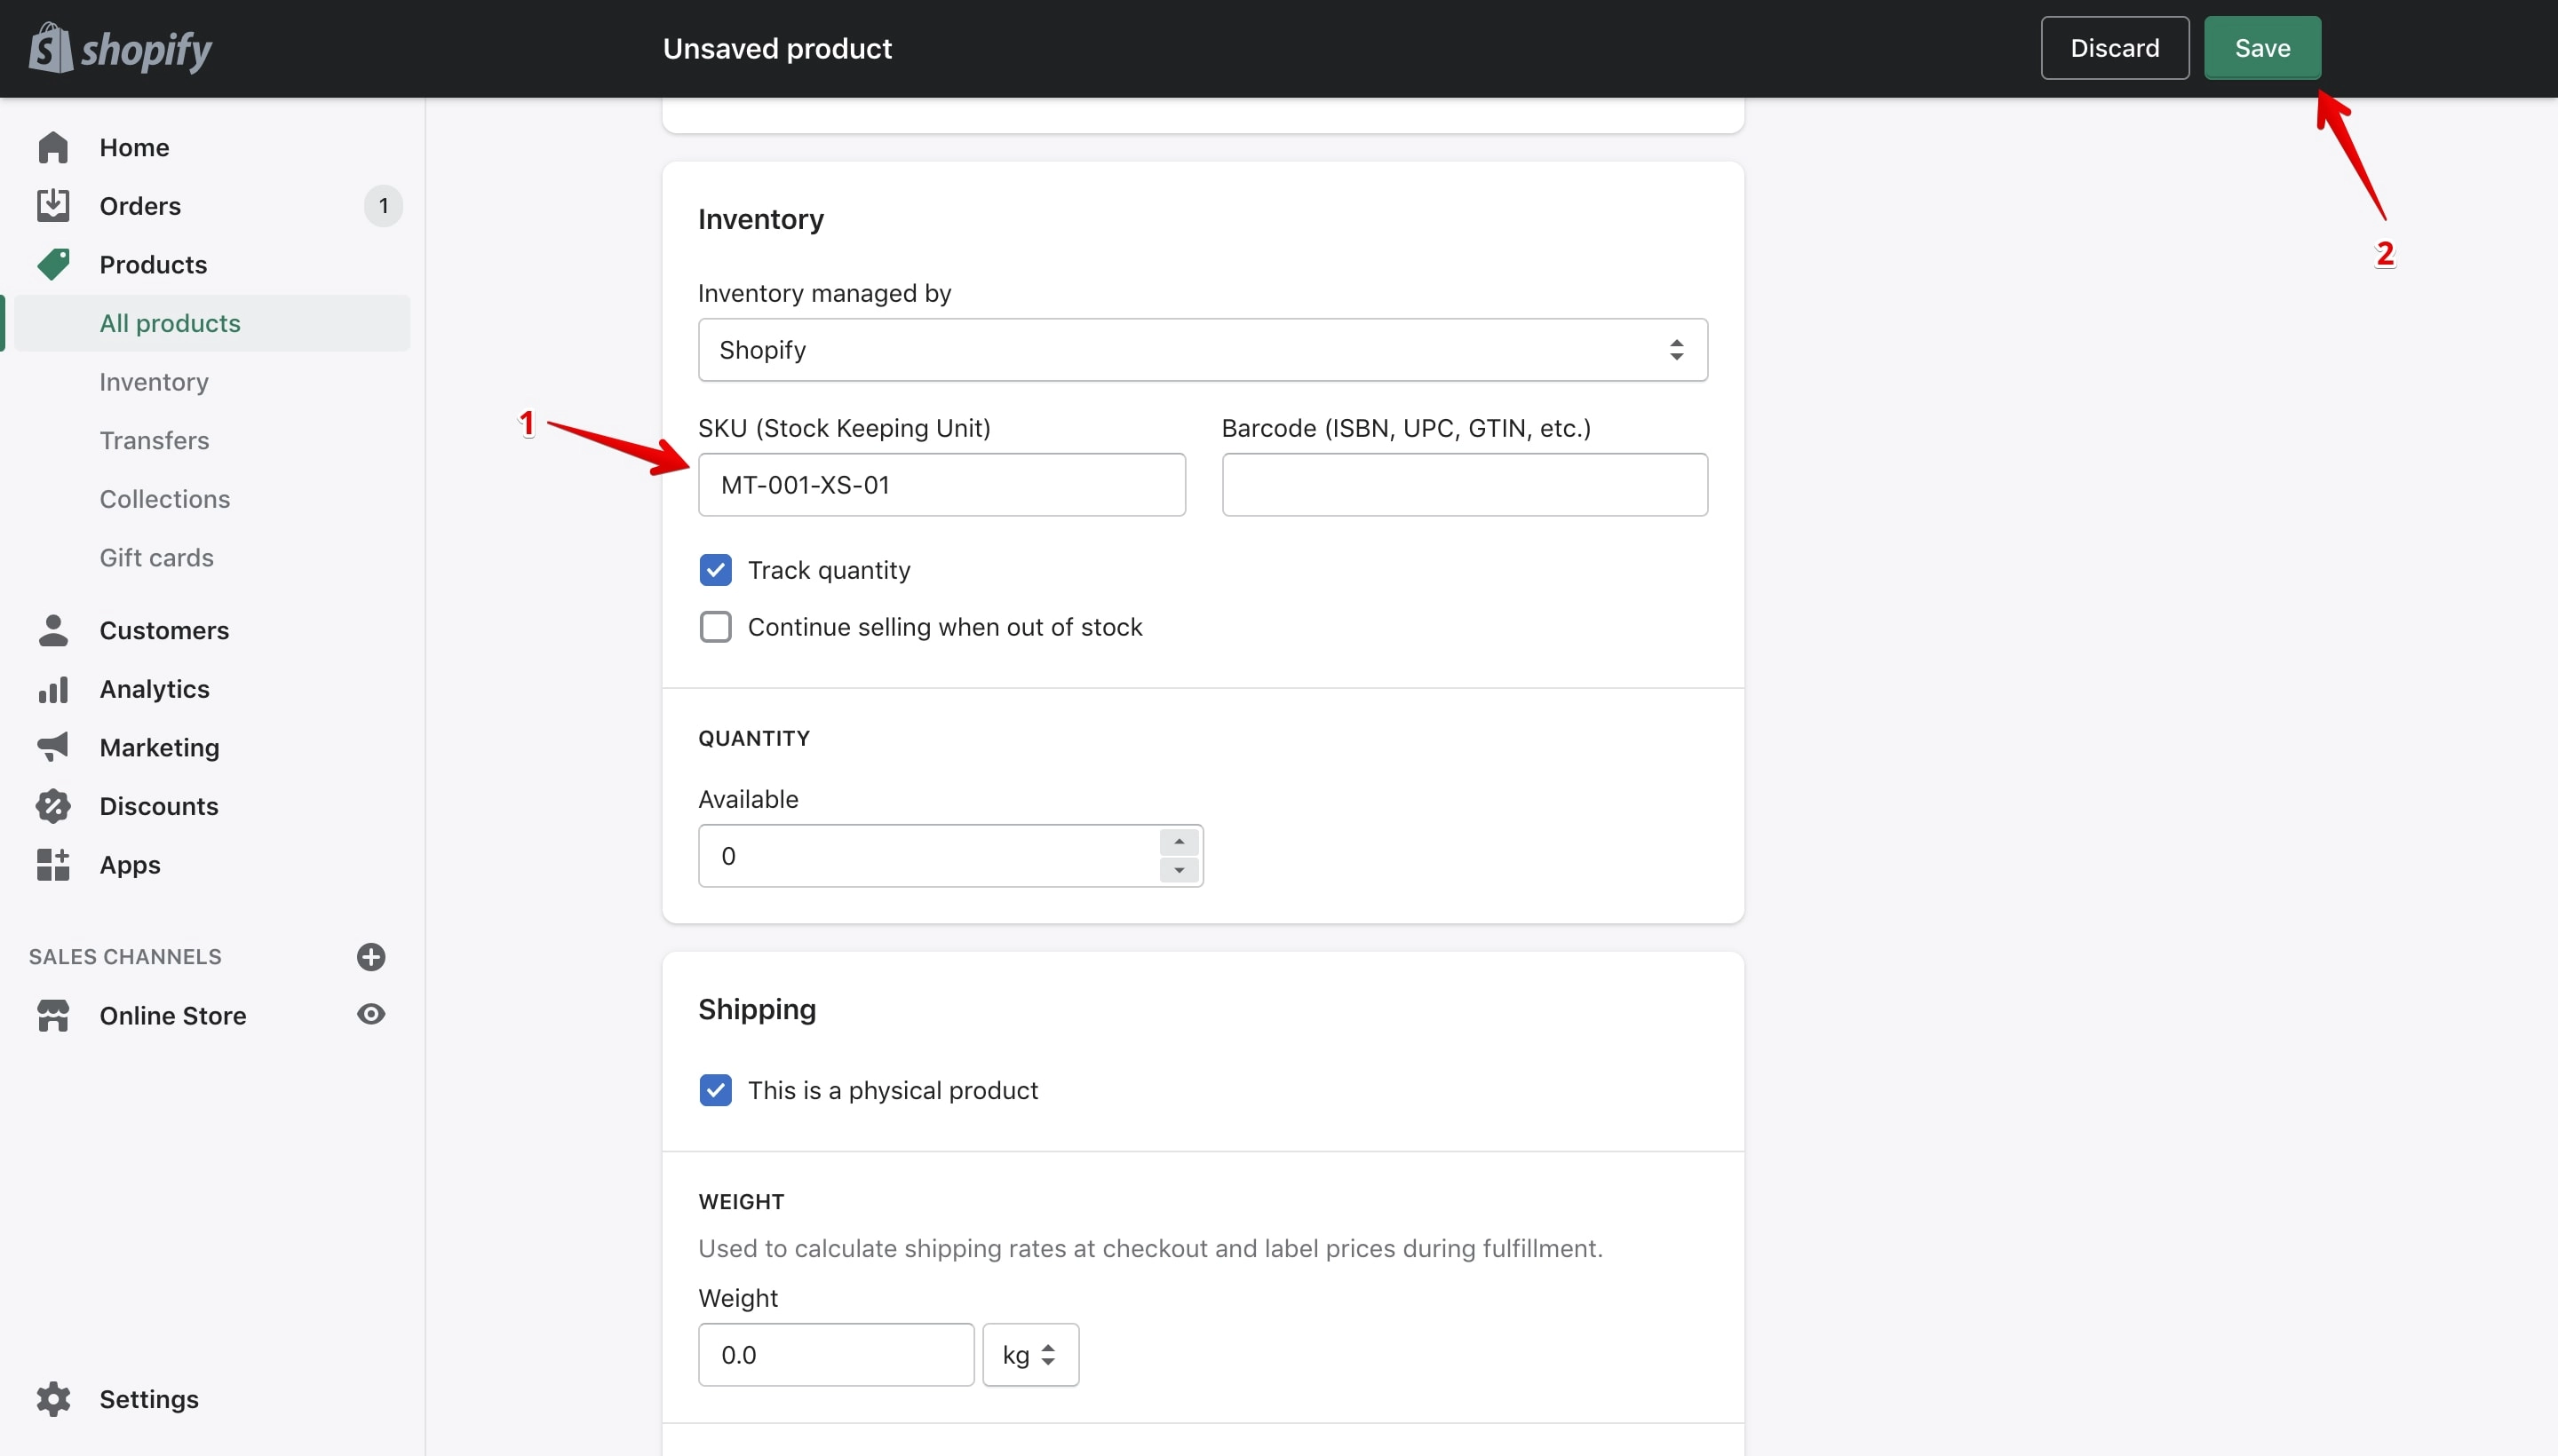Open Marketing section
The height and width of the screenshot is (1456, 2558).
(x=159, y=747)
